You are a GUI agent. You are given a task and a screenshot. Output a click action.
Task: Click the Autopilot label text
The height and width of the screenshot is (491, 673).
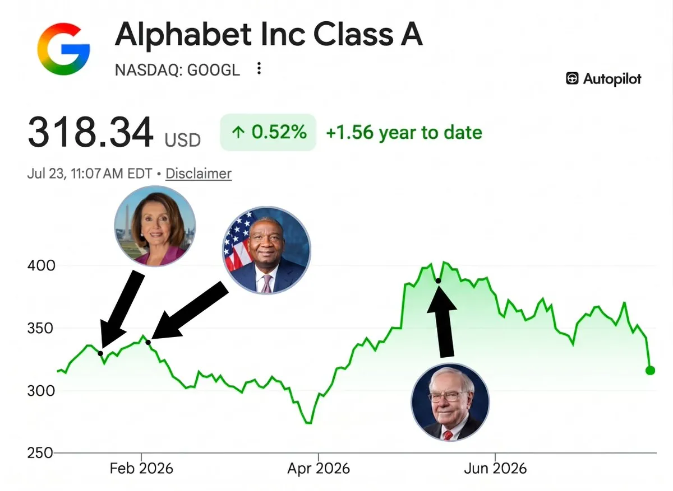612,79
